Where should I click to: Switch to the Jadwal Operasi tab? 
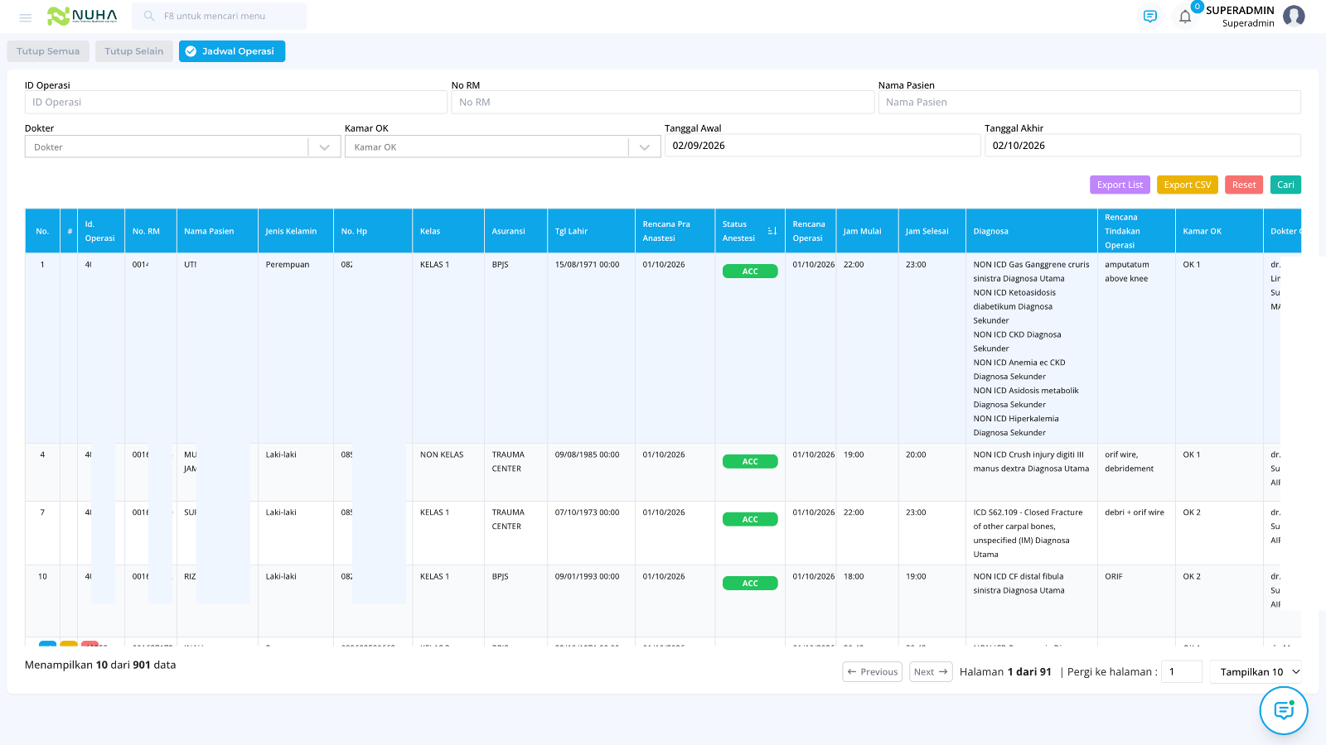(x=232, y=51)
